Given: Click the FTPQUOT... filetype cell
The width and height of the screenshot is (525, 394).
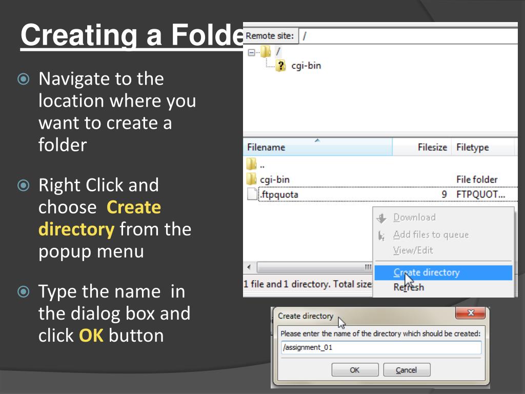Looking at the screenshot, I should (480, 194).
